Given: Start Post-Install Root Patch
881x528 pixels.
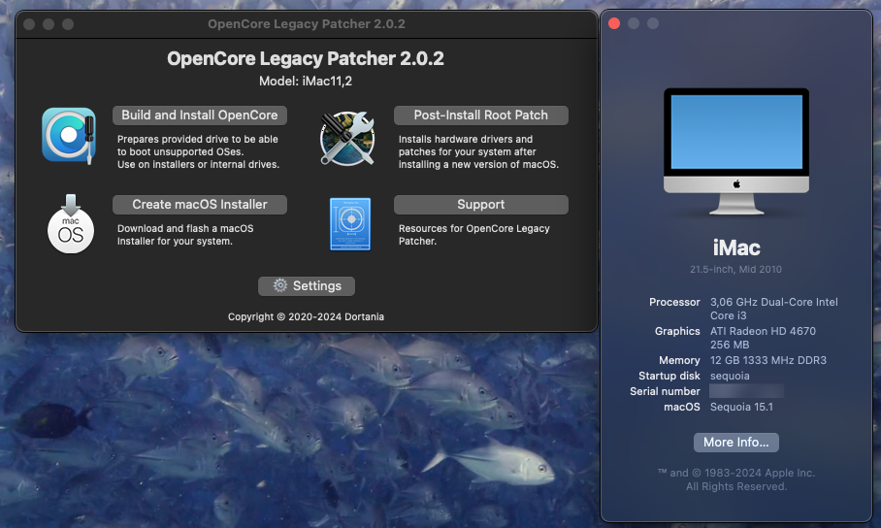Looking at the screenshot, I should click(x=481, y=115).
